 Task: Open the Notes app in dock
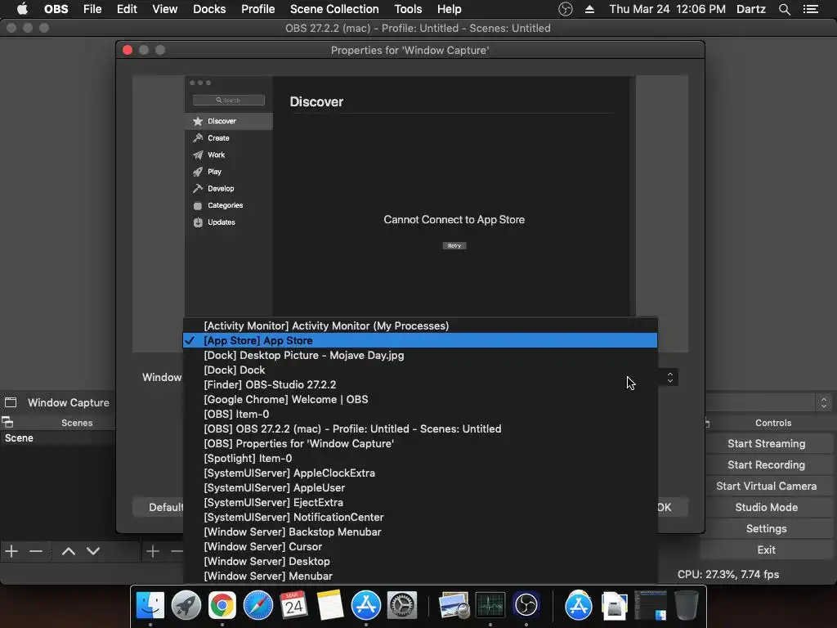pos(330,605)
